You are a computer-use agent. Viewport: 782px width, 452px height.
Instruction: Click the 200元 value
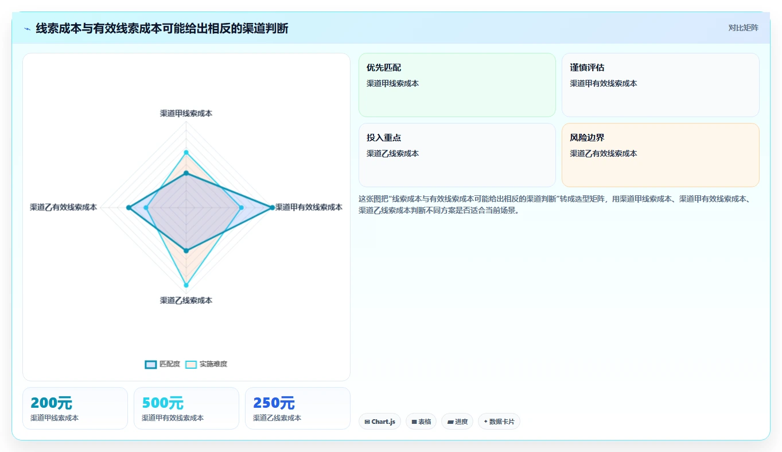tap(52, 403)
